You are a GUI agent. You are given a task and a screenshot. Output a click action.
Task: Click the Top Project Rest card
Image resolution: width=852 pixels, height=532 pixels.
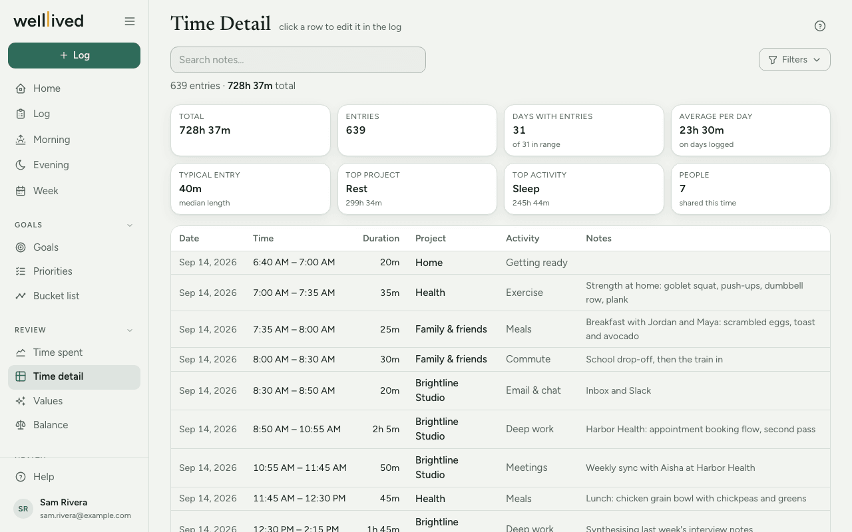pos(417,189)
